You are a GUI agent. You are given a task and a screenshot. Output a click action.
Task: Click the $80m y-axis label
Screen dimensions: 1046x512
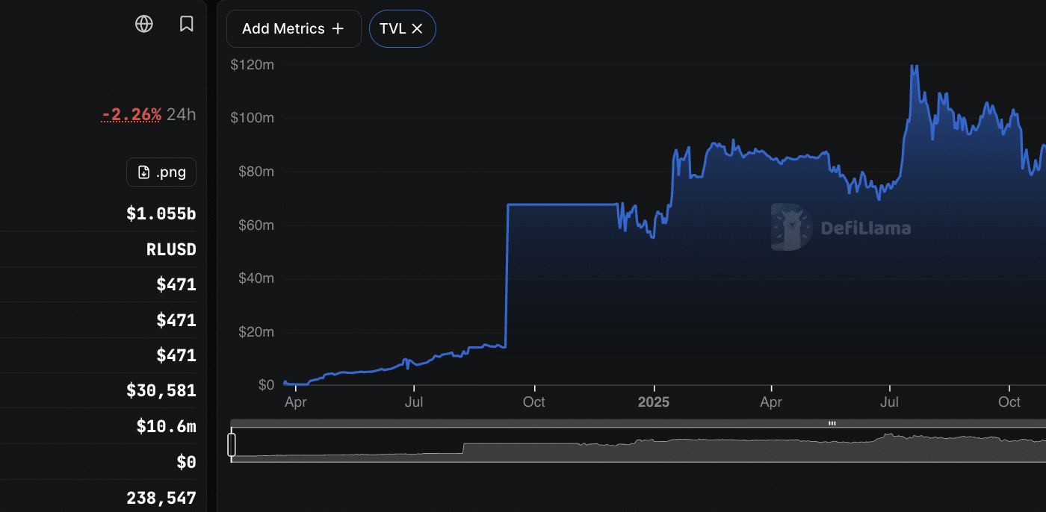click(256, 172)
